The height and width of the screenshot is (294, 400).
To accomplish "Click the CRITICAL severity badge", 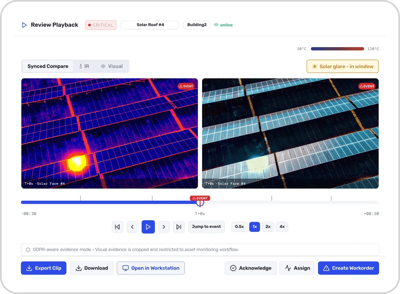I will coord(101,25).
